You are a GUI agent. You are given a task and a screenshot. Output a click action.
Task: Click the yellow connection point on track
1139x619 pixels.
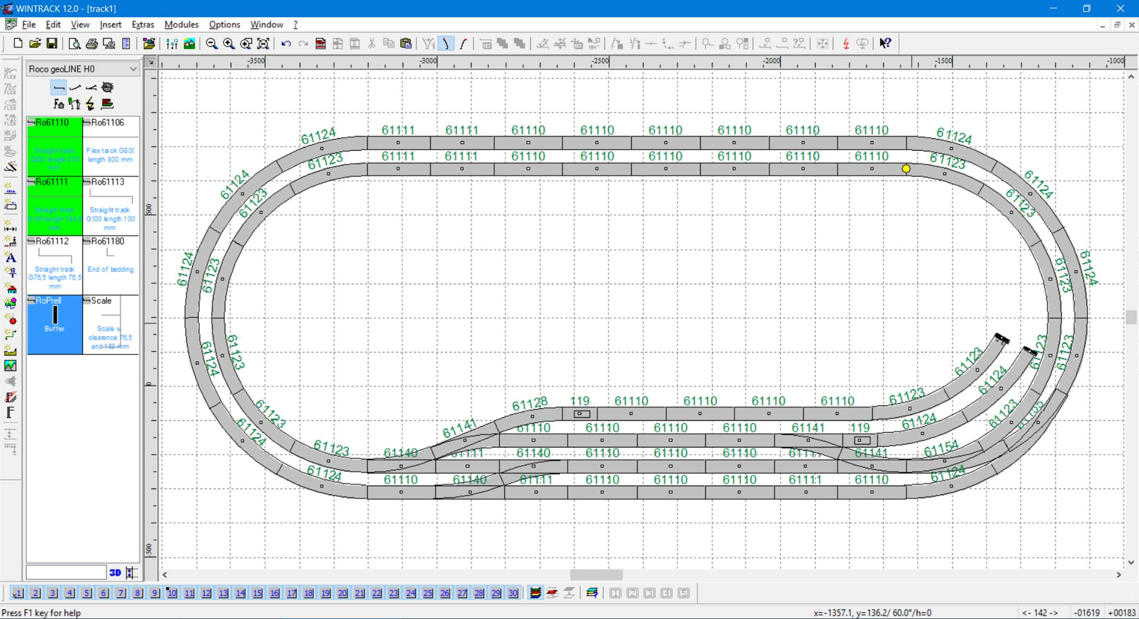tap(906, 169)
